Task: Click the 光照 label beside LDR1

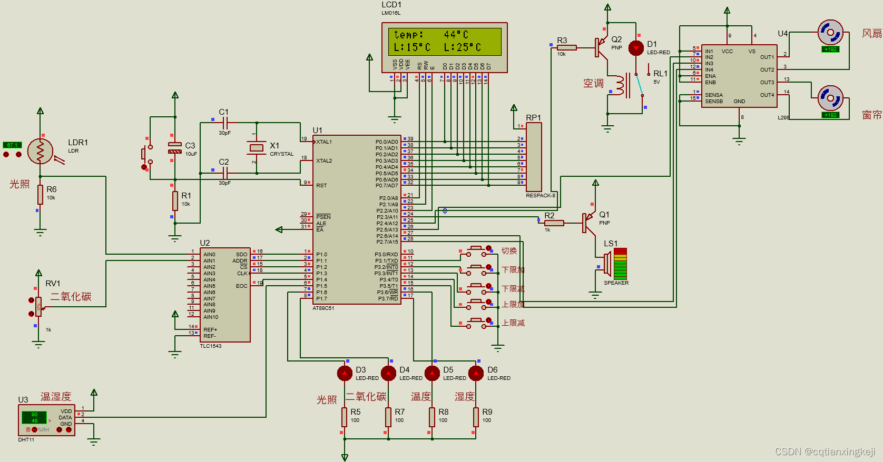Action: pyautogui.click(x=19, y=184)
